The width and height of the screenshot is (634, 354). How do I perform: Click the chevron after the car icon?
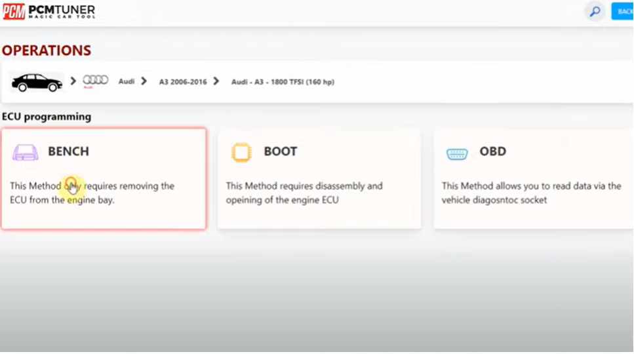click(x=73, y=81)
